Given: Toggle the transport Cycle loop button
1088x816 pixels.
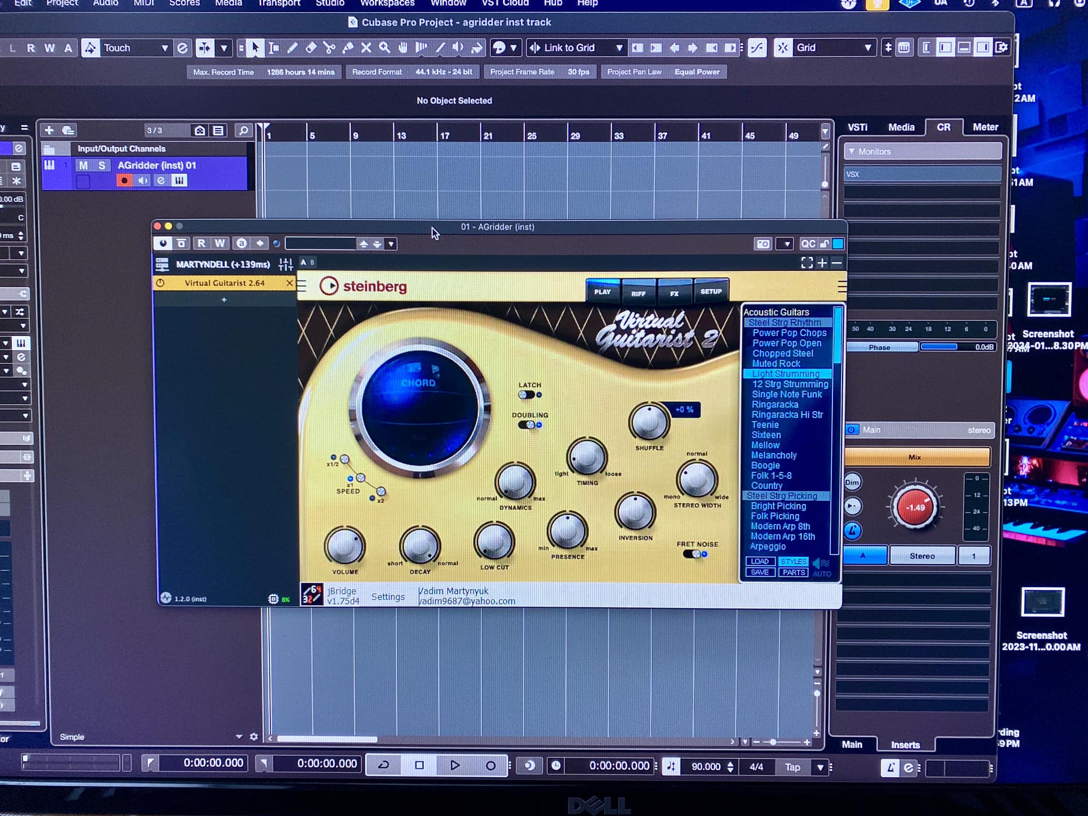Looking at the screenshot, I should (384, 766).
